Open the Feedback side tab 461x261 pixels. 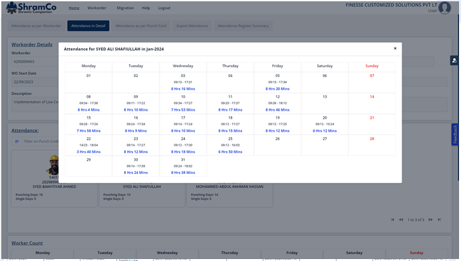coord(455,134)
